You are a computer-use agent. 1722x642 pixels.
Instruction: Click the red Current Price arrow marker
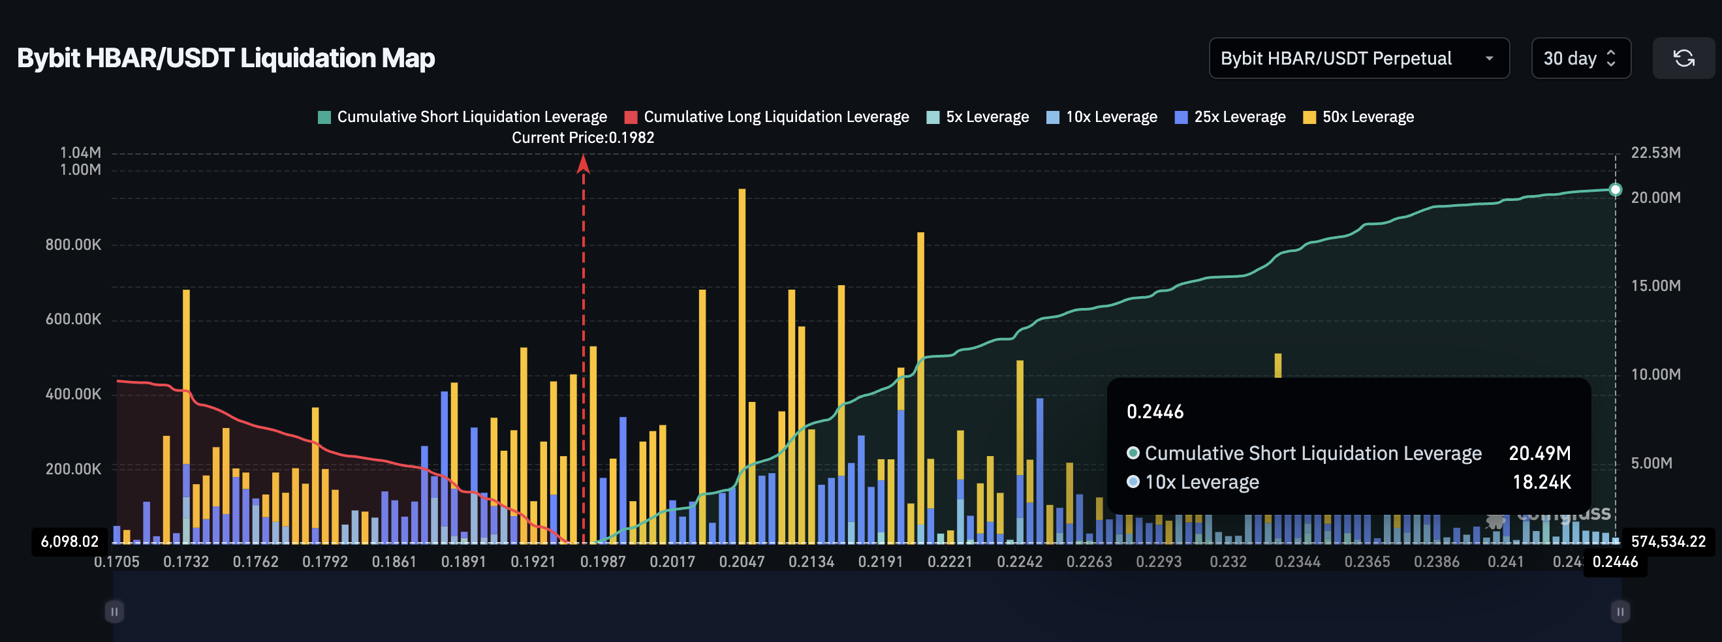[583, 164]
